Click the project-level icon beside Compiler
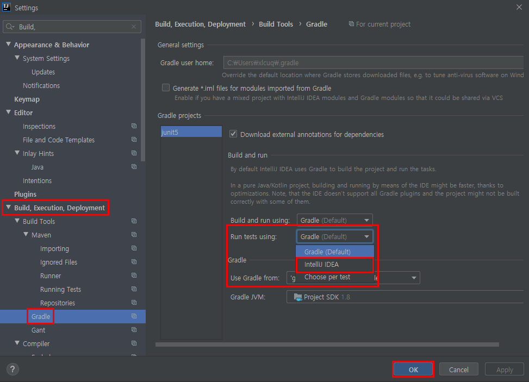Screen dimensions: 529x382 134,343
